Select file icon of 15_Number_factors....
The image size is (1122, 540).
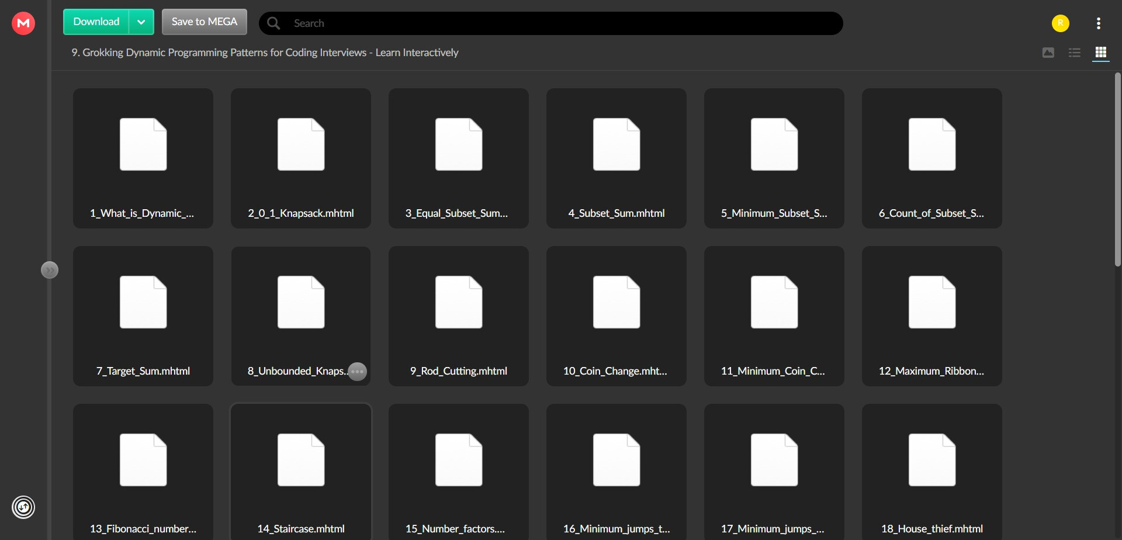coord(459,460)
